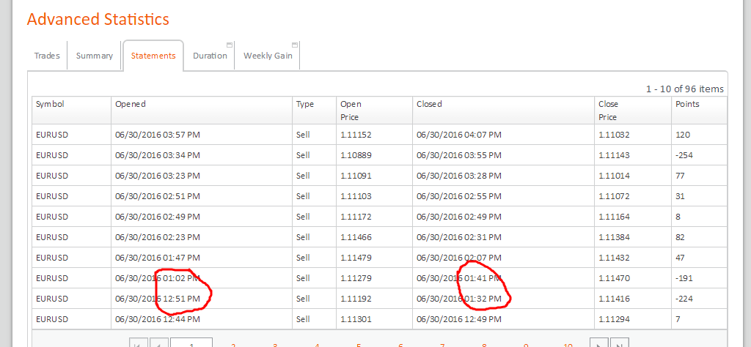Image resolution: width=751 pixels, height=347 pixels.
Task: Select closed time 06/30/2016 02:55 PM
Action: click(x=459, y=196)
